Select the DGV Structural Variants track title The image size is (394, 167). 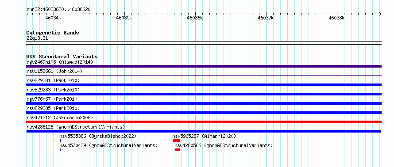point(62,57)
